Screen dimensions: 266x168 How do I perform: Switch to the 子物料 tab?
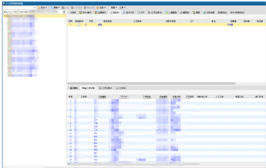click(x=73, y=13)
